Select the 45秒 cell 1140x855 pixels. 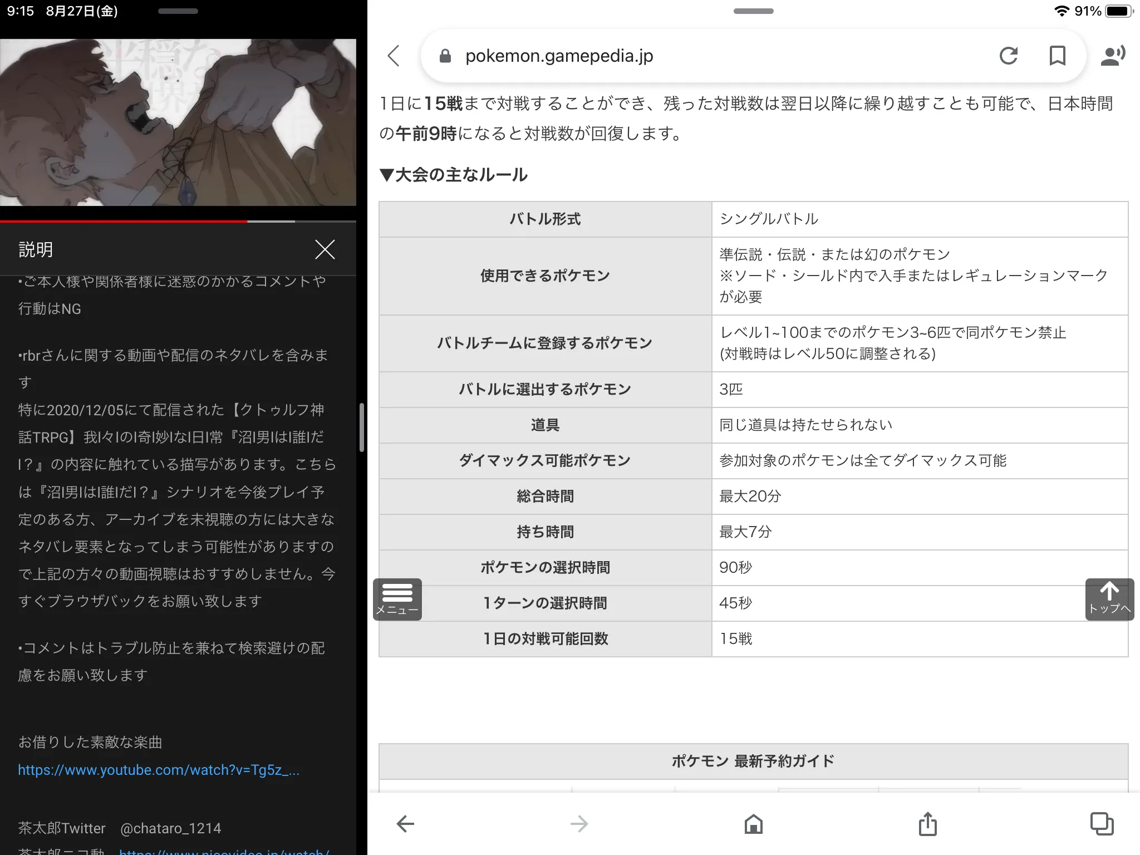920,603
